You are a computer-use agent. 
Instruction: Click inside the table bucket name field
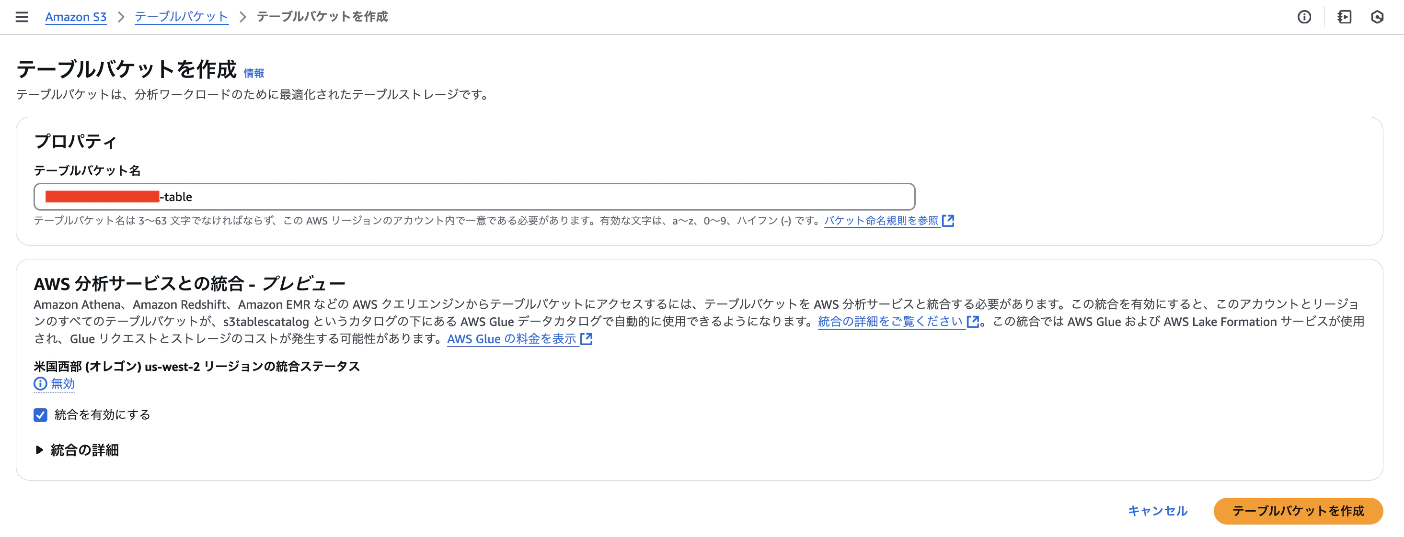(x=474, y=197)
